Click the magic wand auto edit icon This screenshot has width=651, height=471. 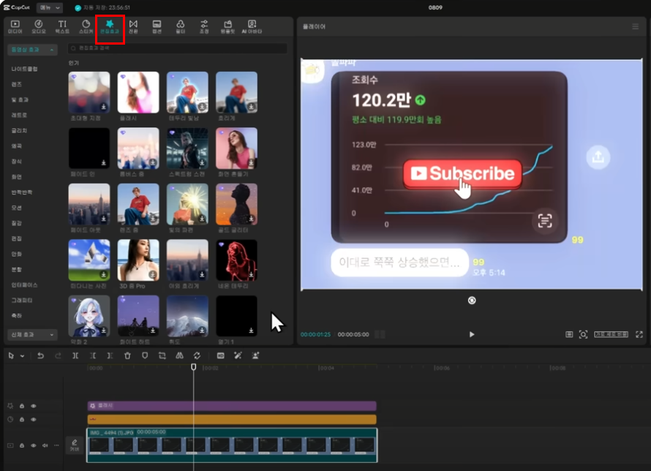pyautogui.click(x=238, y=355)
